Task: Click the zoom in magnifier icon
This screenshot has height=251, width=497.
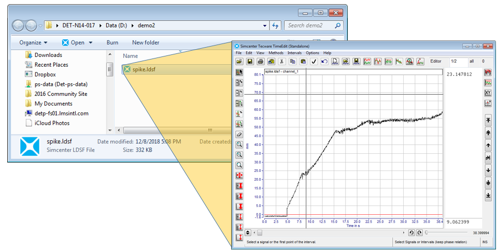Action: pyautogui.click(x=239, y=144)
